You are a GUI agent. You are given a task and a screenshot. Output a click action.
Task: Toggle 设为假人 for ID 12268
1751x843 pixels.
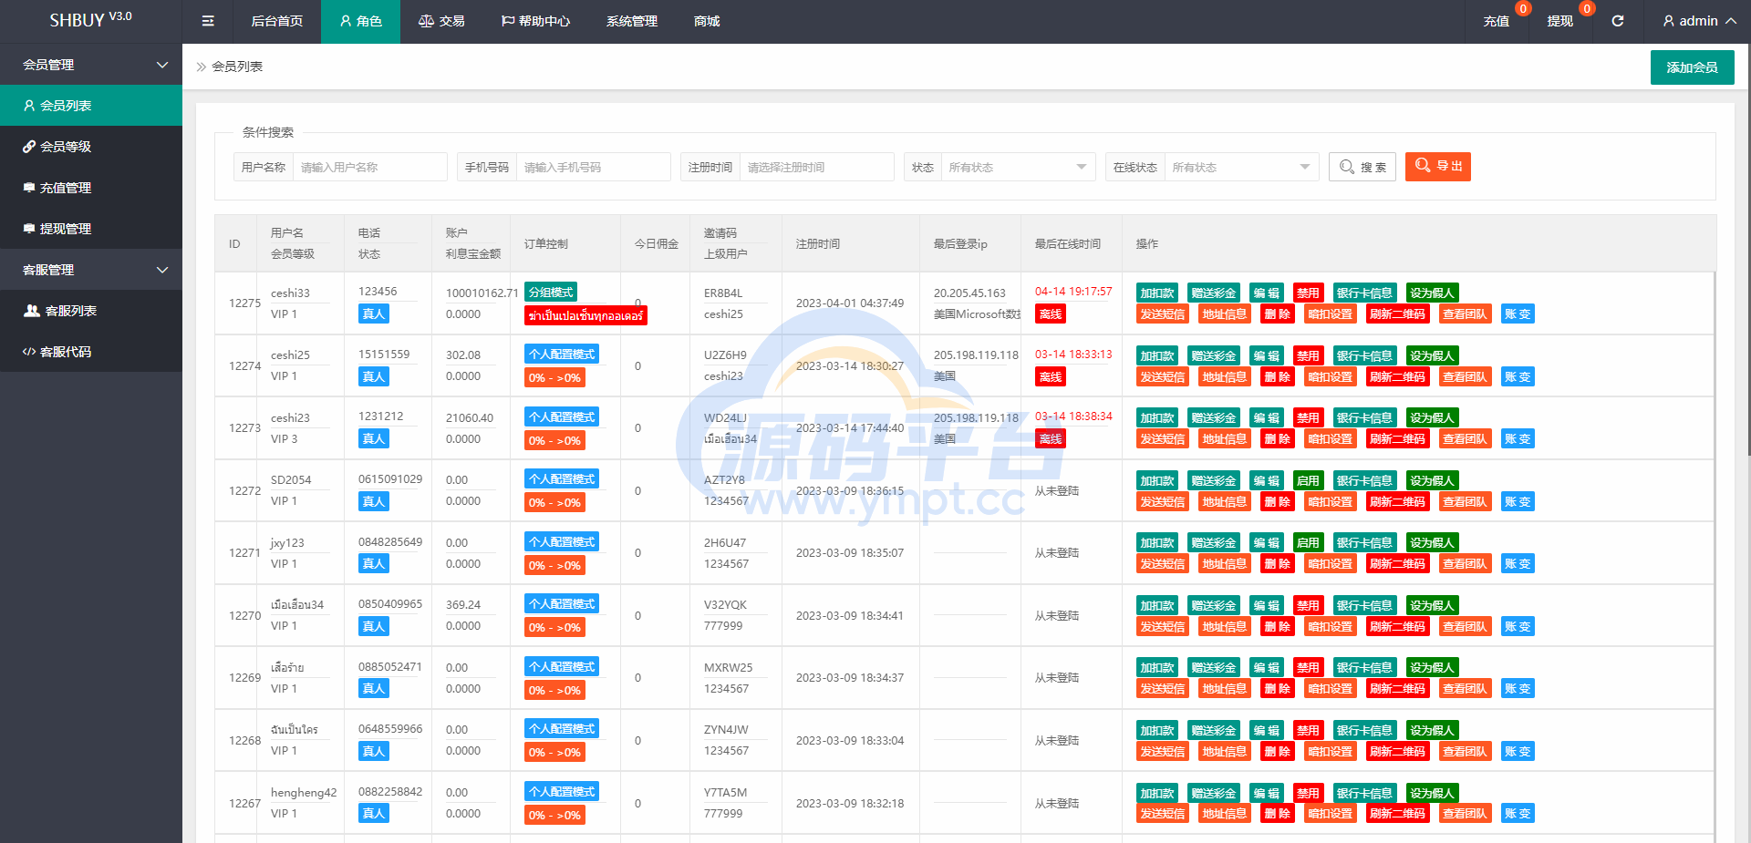[x=1432, y=730]
